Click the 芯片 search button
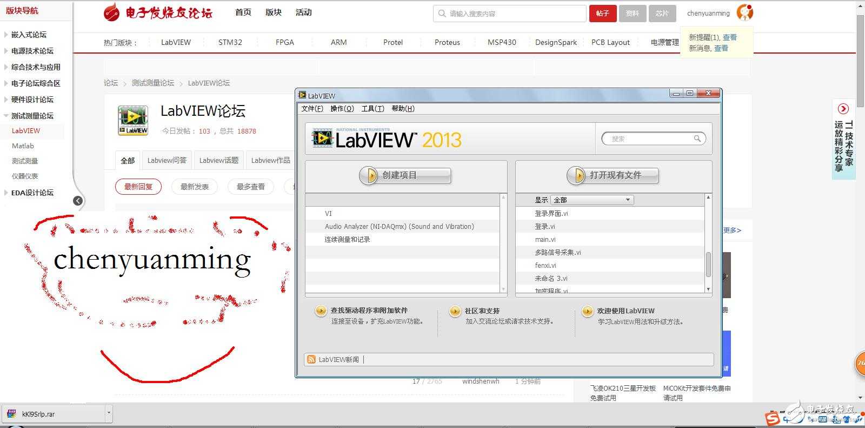The width and height of the screenshot is (865, 428). [x=662, y=14]
